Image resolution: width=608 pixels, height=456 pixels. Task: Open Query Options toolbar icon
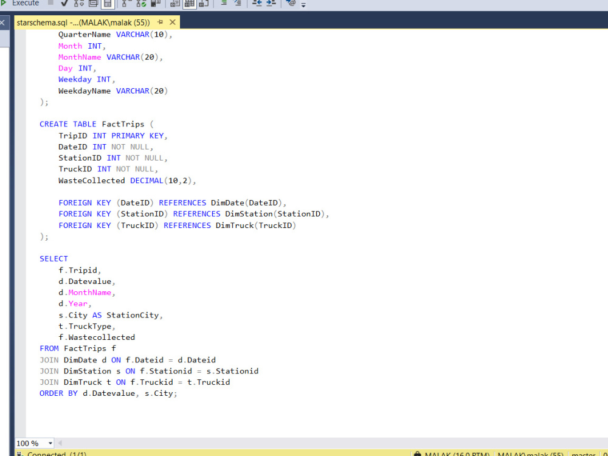pyautogui.click(x=94, y=4)
